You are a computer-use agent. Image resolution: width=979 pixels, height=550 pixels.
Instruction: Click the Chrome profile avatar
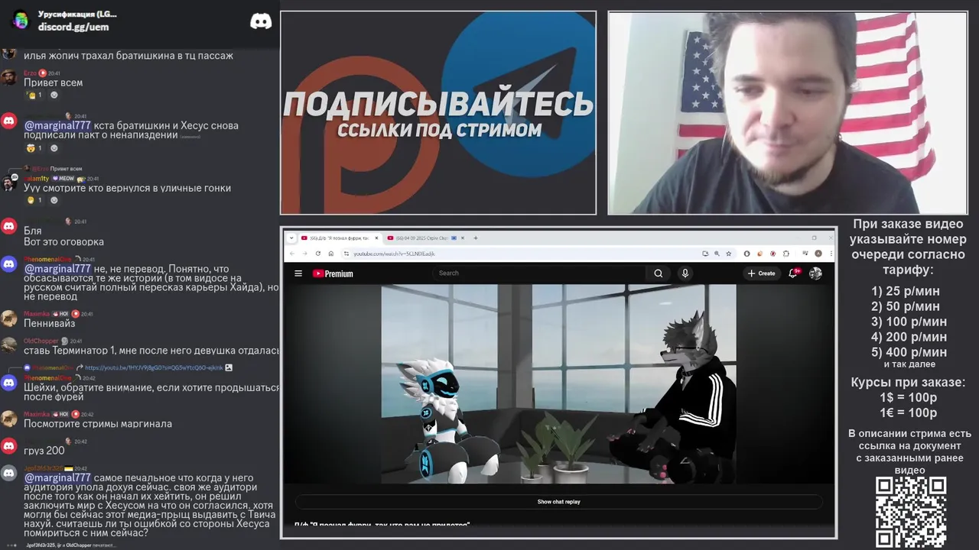coord(818,254)
